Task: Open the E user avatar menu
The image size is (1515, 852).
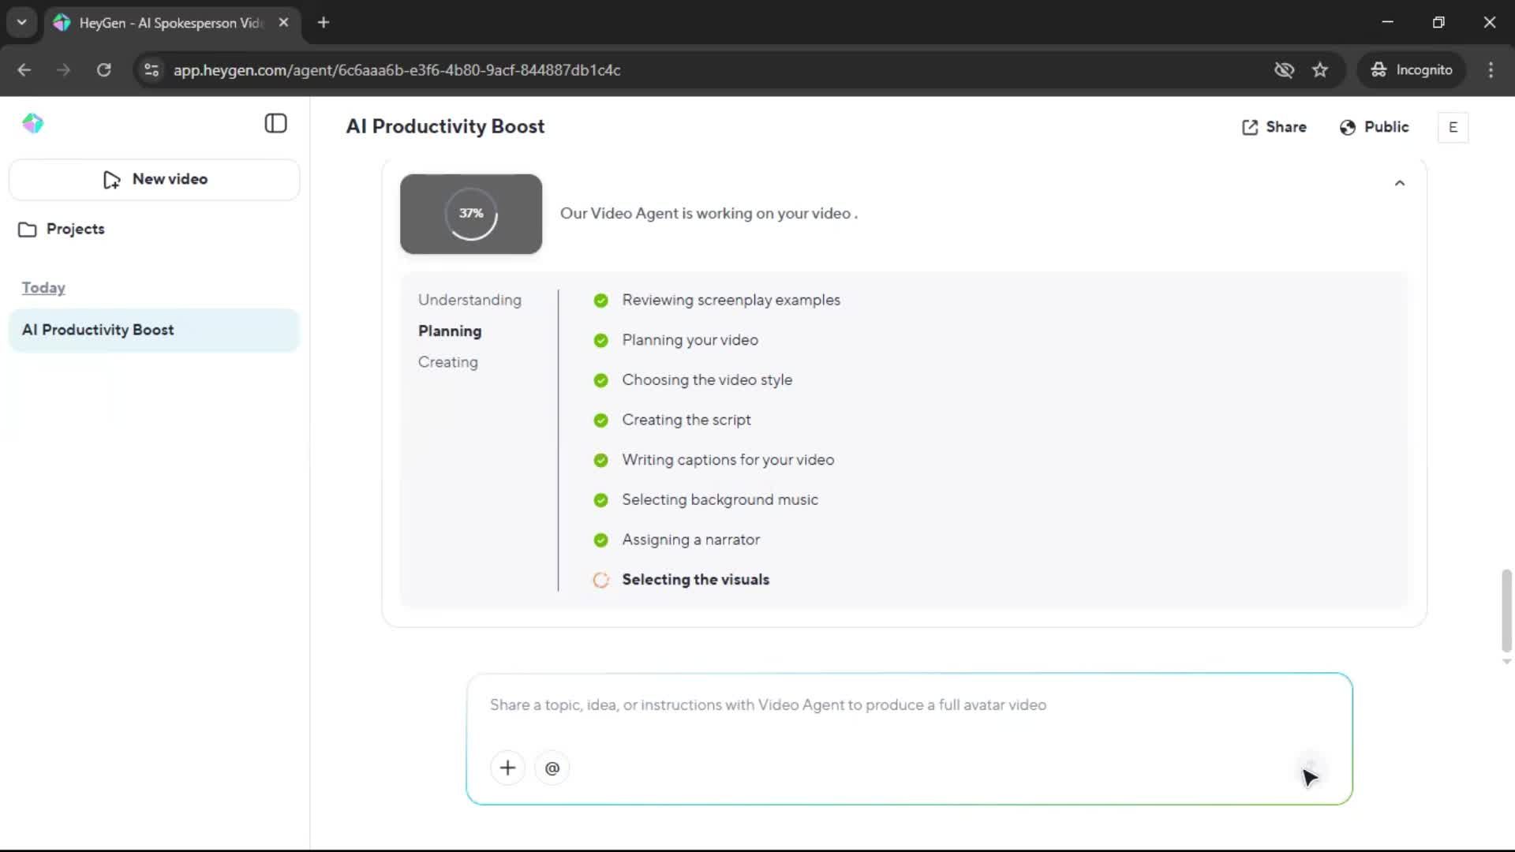Action: point(1453,127)
